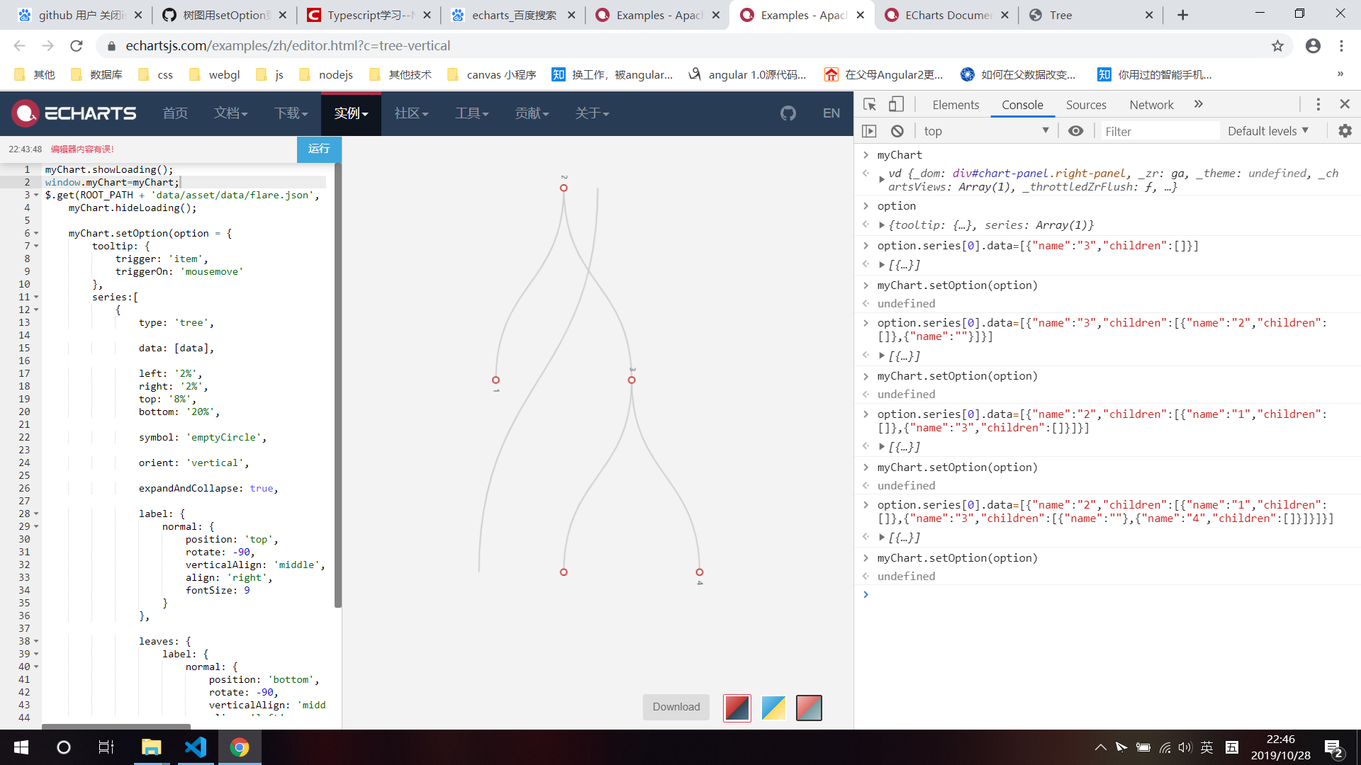Collapse code fold on line 3
The width and height of the screenshot is (1361, 765).
click(x=36, y=195)
